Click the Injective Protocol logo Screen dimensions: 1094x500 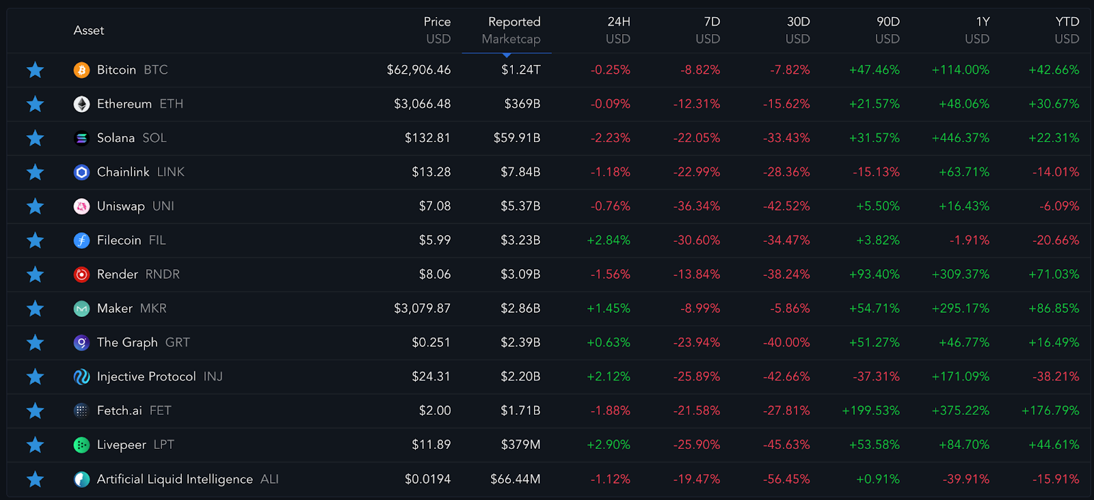(x=81, y=376)
